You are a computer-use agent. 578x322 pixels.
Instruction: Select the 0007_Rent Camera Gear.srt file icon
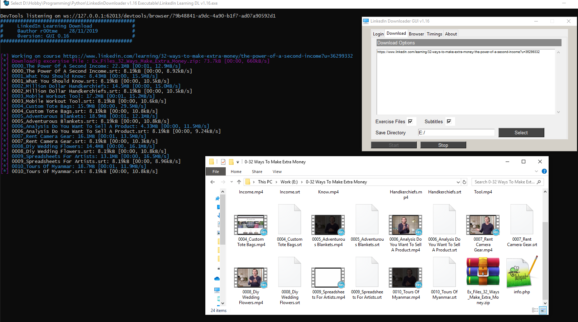[x=522, y=219]
